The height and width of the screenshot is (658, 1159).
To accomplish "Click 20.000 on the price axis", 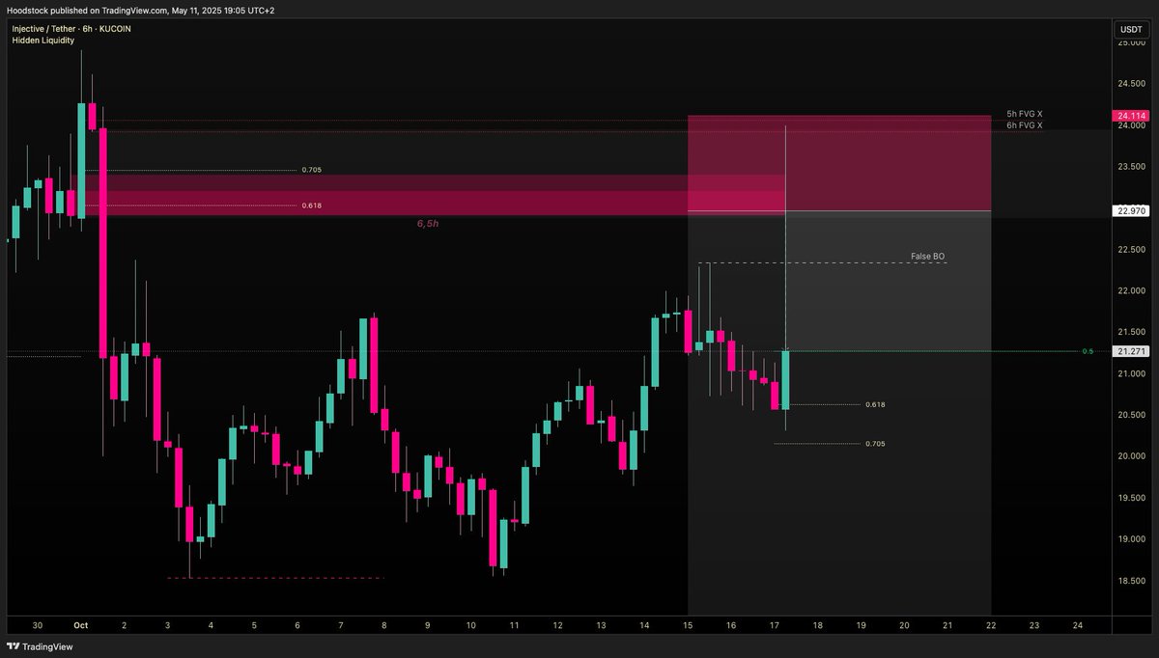I will click(x=1131, y=456).
